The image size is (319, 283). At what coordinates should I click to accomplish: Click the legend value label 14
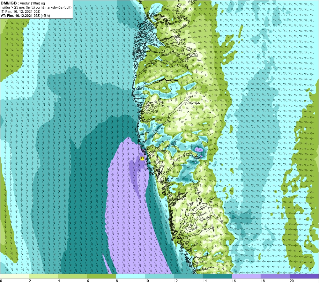tap(205, 281)
